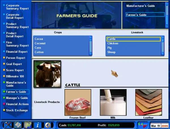Viewport: 170px width, 129px height.
Task: Select the Leather product image
Action: point(149,102)
